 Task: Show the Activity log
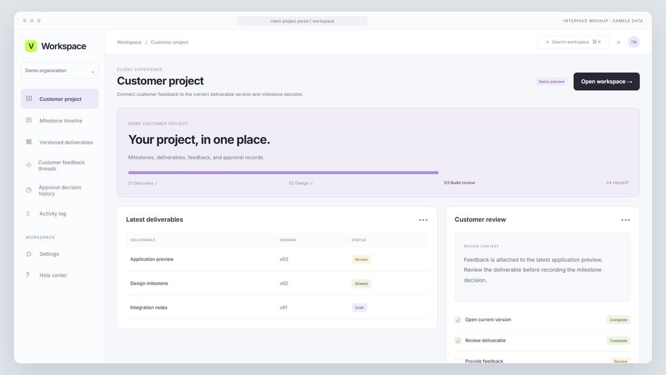click(x=59, y=213)
